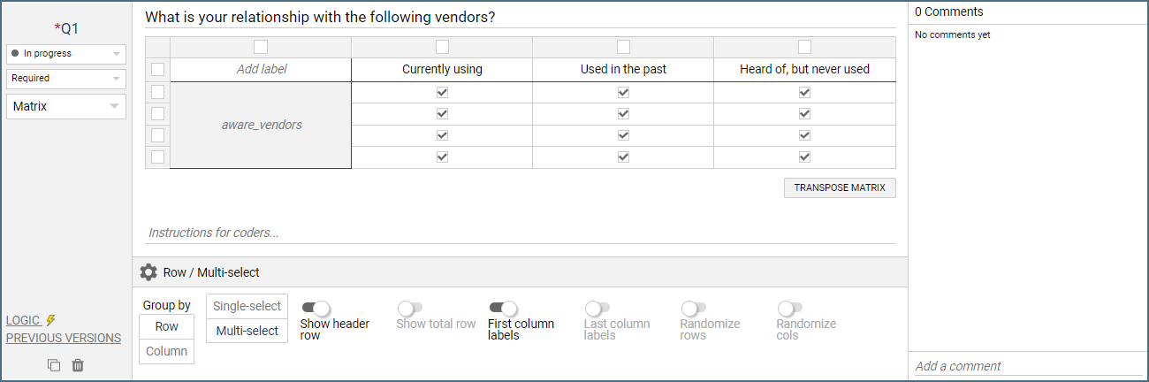Tick the checkbox above Currently using column
This screenshot has width=1149, height=382.
coord(442,47)
